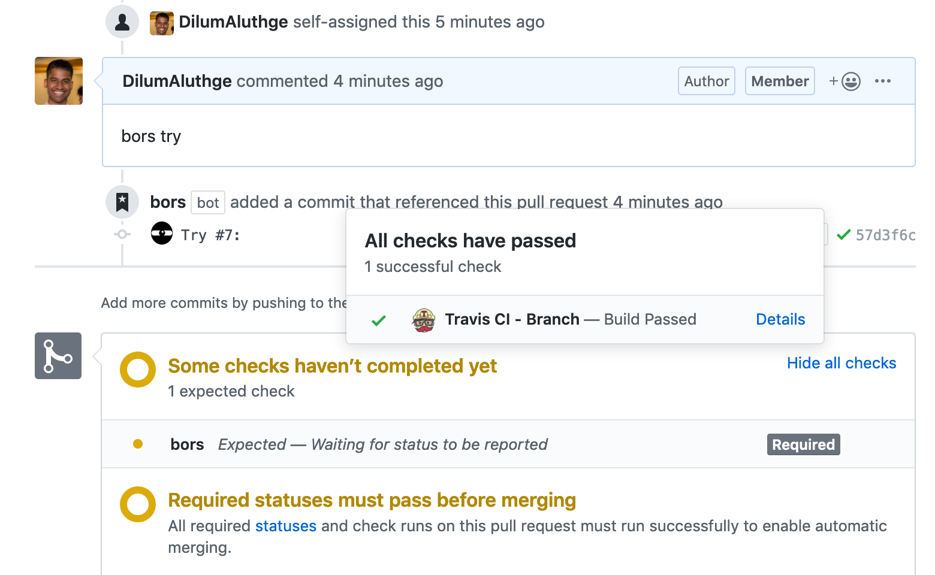Follow the statuses help link
Image resolution: width=935 pixels, height=575 pixels.
point(285,526)
